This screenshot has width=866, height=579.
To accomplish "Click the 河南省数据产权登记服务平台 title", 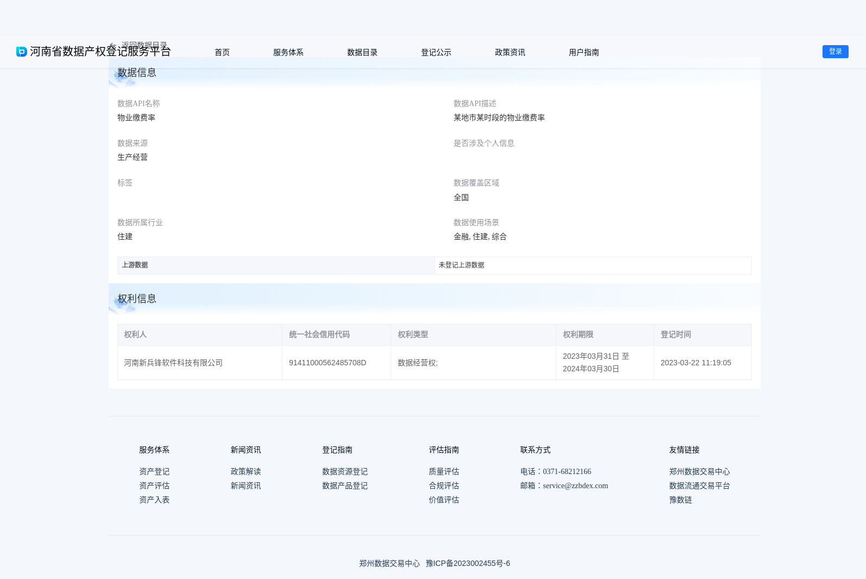I will click(101, 51).
